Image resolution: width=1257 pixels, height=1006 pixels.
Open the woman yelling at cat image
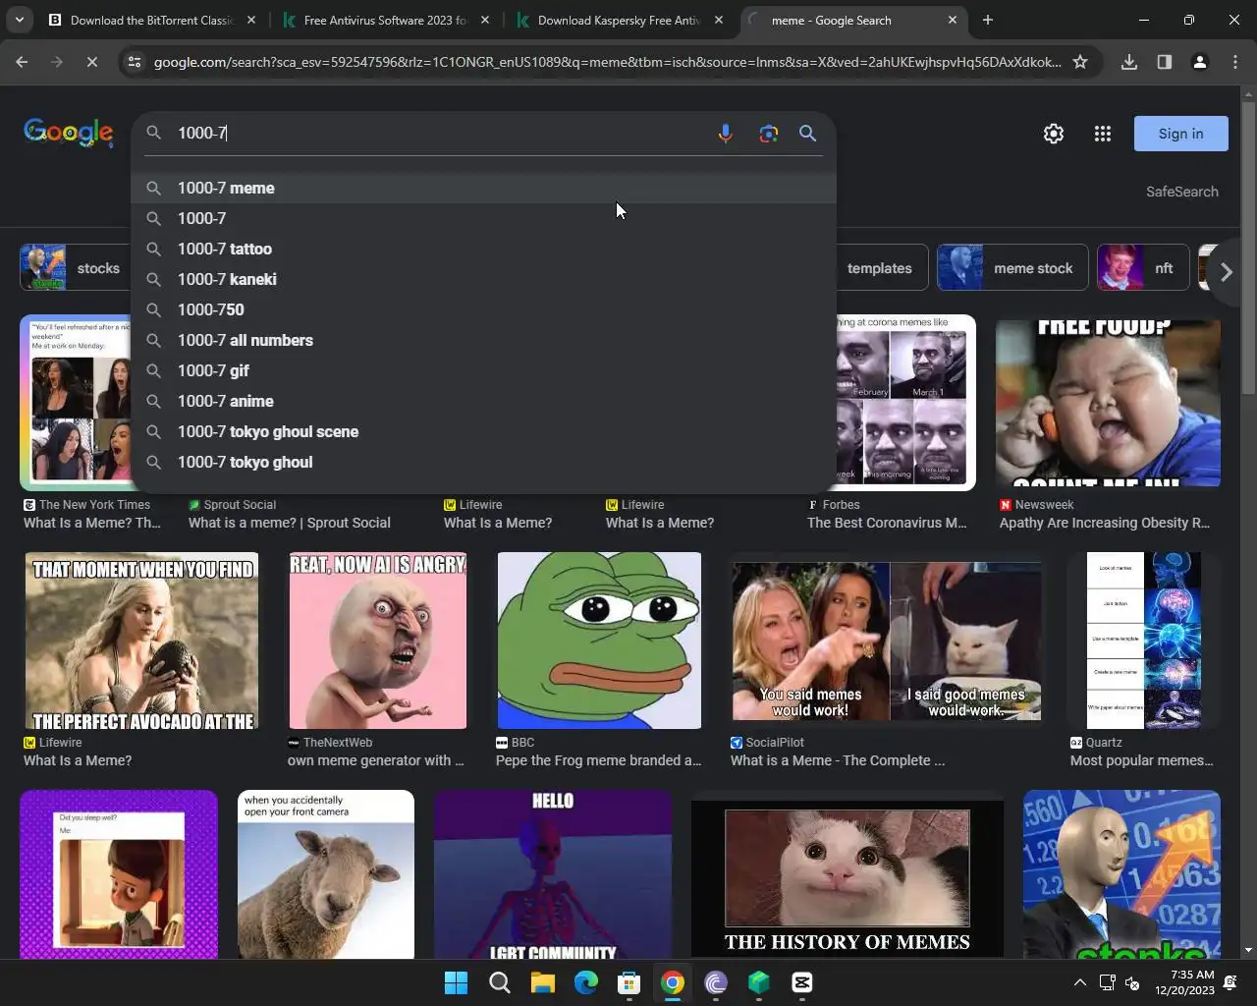pyautogui.click(x=886, y=641)
